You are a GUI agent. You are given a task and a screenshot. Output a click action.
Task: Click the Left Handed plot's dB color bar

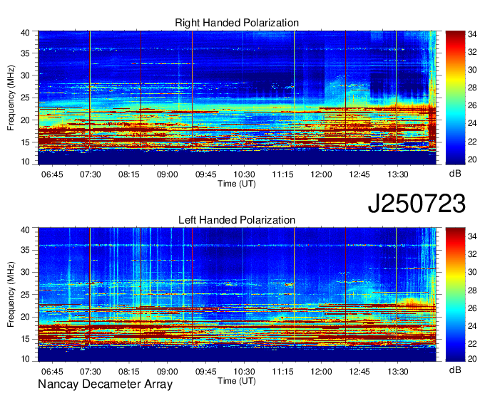pyautogui.click(x=455, y=295)
